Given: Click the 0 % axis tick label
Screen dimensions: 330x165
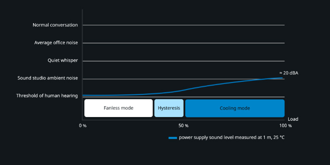Looking at the screenshot, I should click(83, 126).
